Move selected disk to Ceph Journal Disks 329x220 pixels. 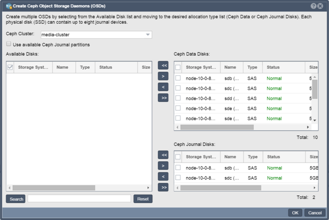click(x=163, y=166)
